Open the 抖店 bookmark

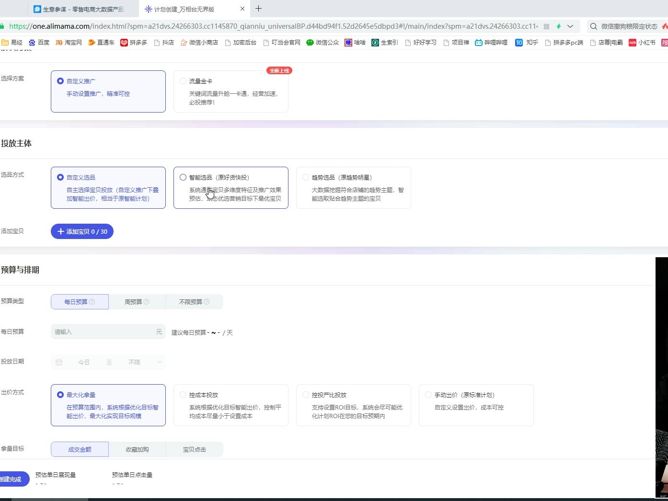(x=164, y=43)
